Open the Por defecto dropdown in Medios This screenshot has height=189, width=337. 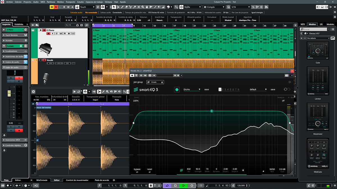tap(318, 38)
